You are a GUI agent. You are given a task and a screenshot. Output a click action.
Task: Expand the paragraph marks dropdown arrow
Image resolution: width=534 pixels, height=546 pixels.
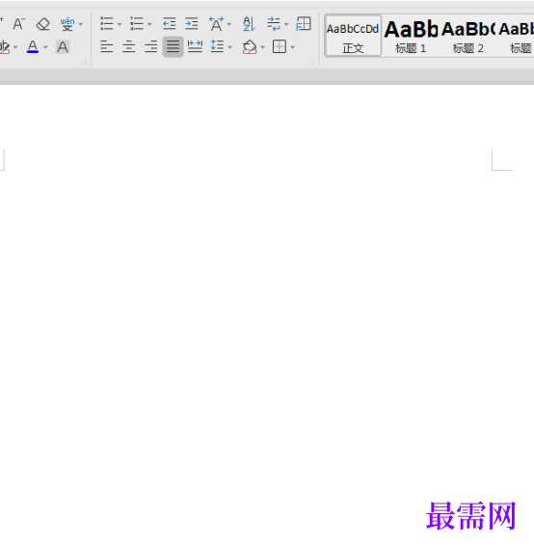[x=286, y=24]
